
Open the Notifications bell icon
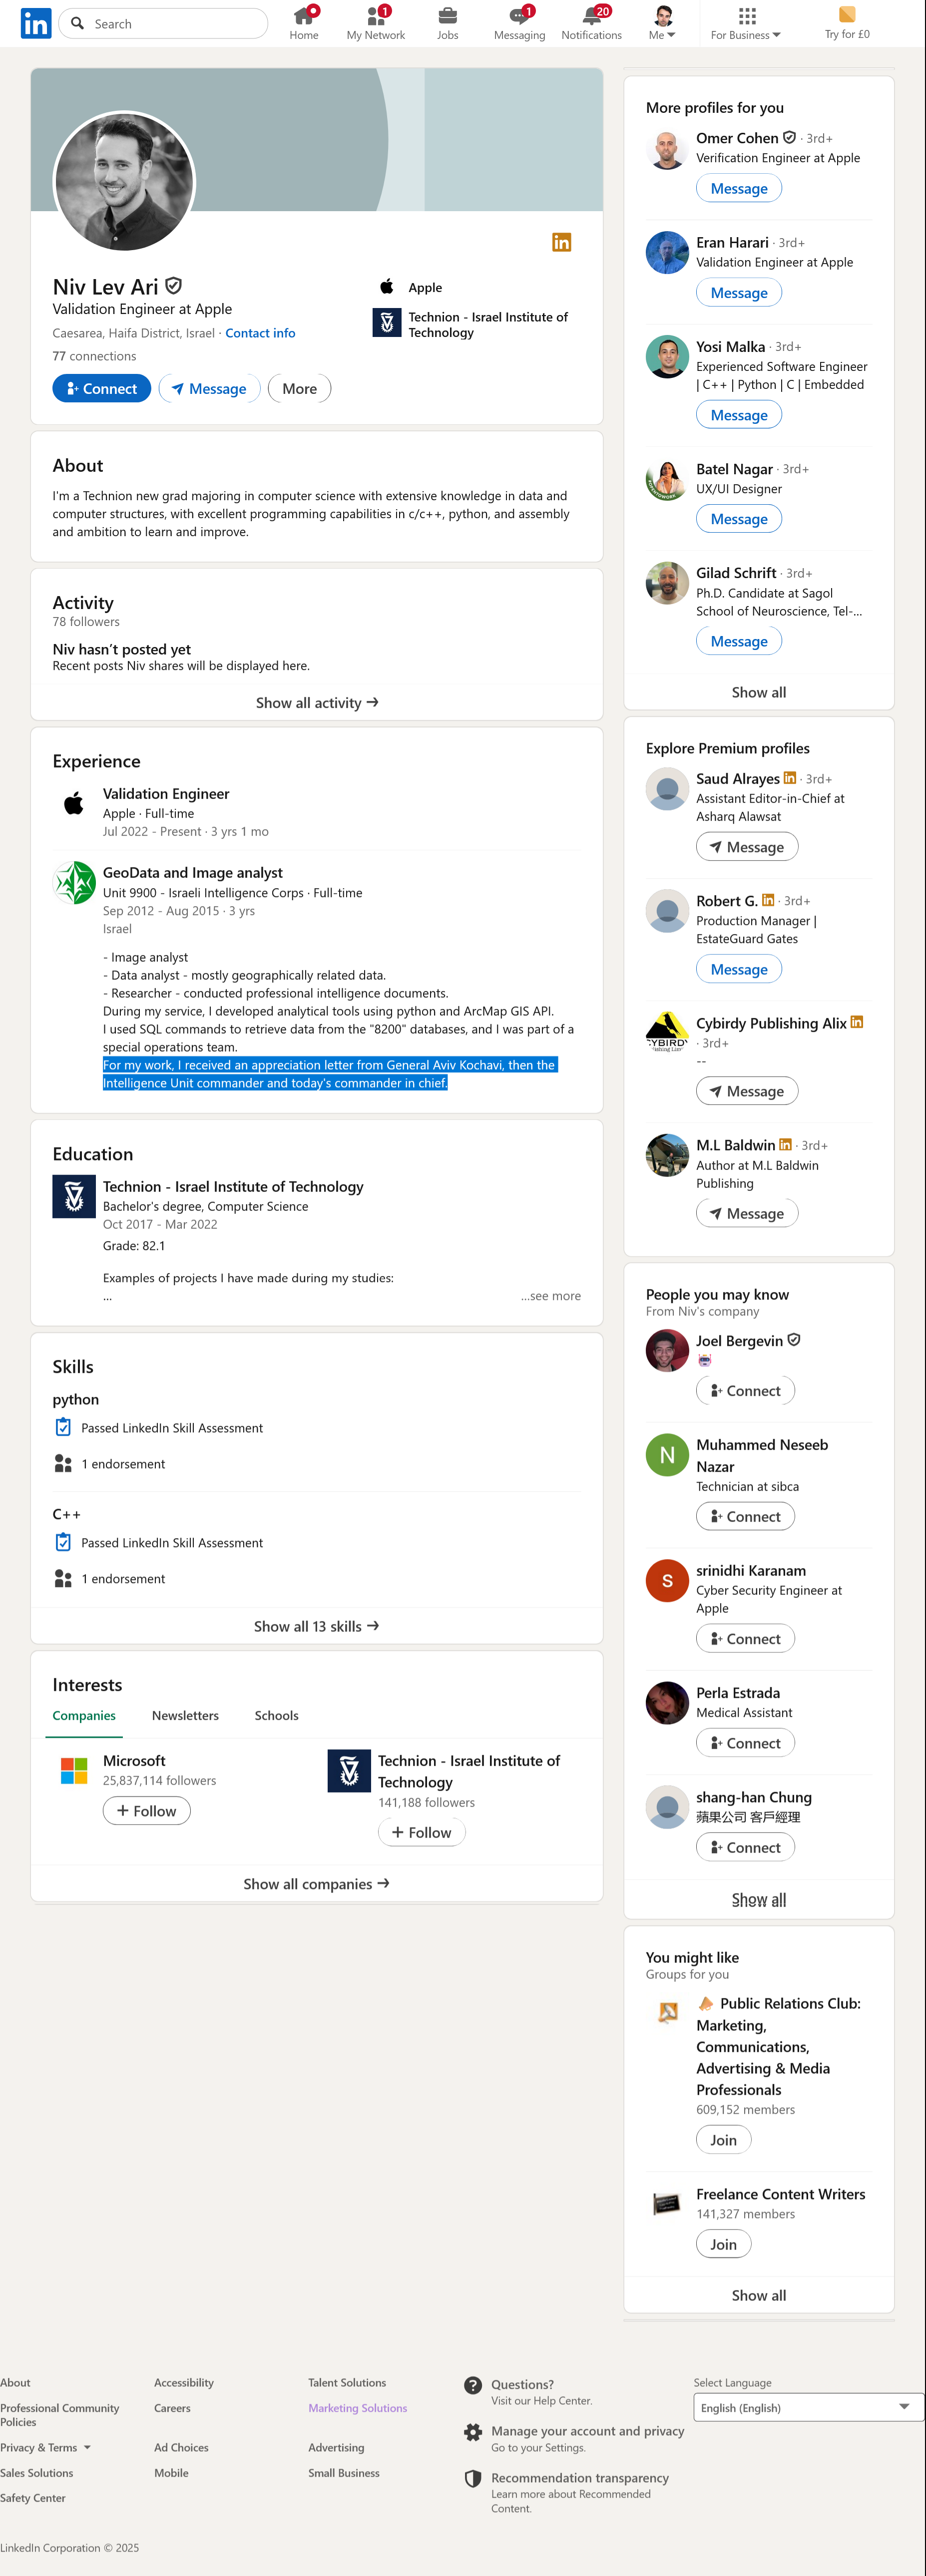point(592,16)
